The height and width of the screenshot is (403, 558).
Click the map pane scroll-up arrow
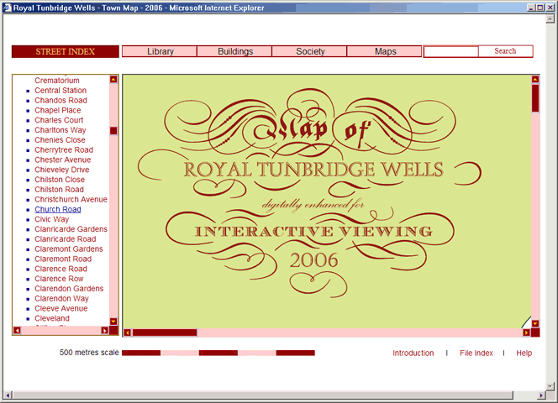[x=535, y=81]
